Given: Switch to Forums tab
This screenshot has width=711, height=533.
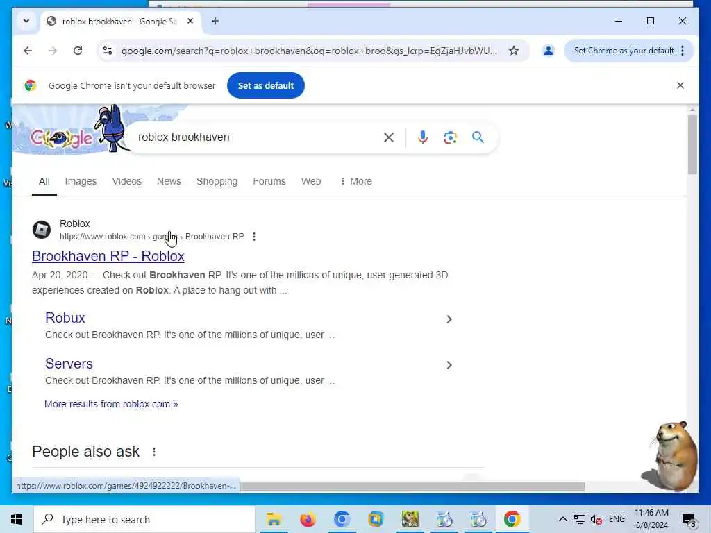Looking at the screenshot, I should point(269,181).
